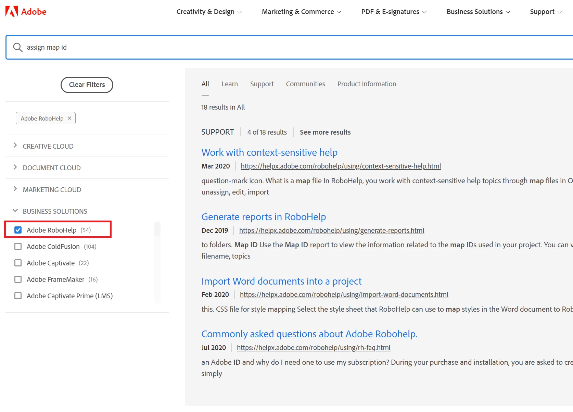Click the '4 of 18 results' text

[x=267, y=132]
